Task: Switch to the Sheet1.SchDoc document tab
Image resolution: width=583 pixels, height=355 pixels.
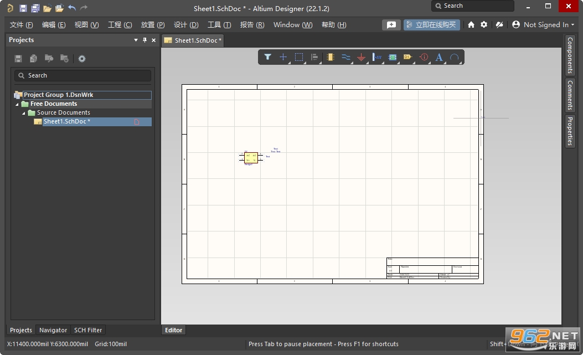Action: tap(193, 40)
